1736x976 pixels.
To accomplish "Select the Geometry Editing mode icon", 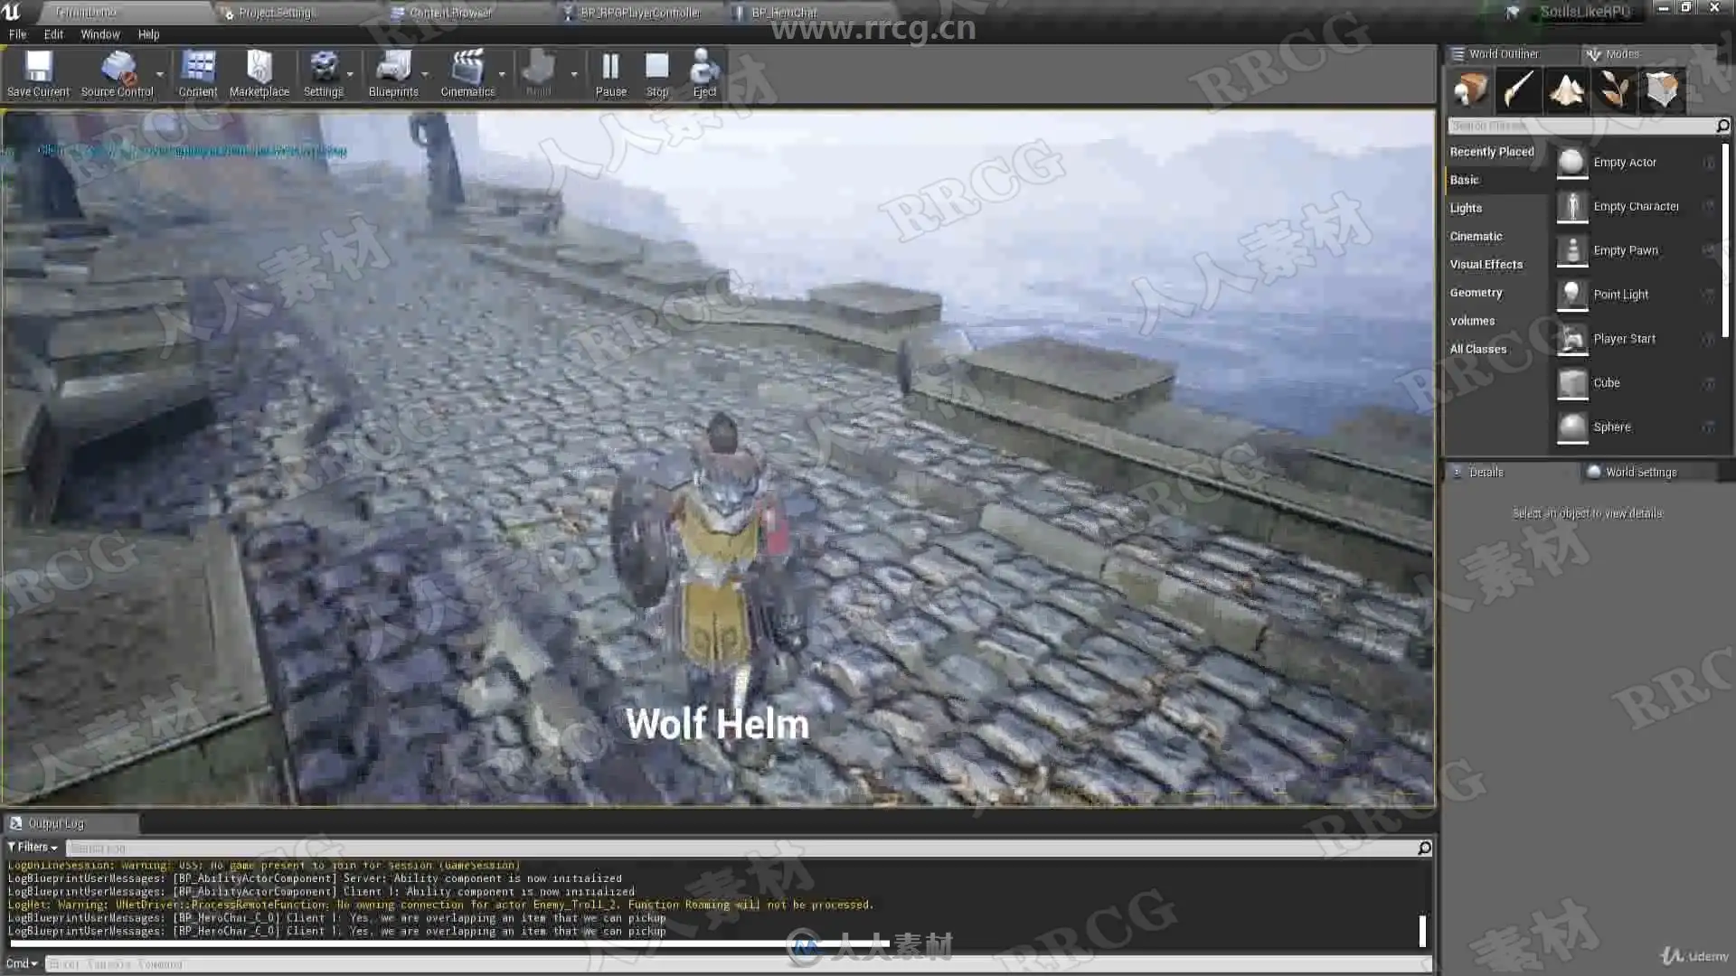I will [x=1662, y=89].
